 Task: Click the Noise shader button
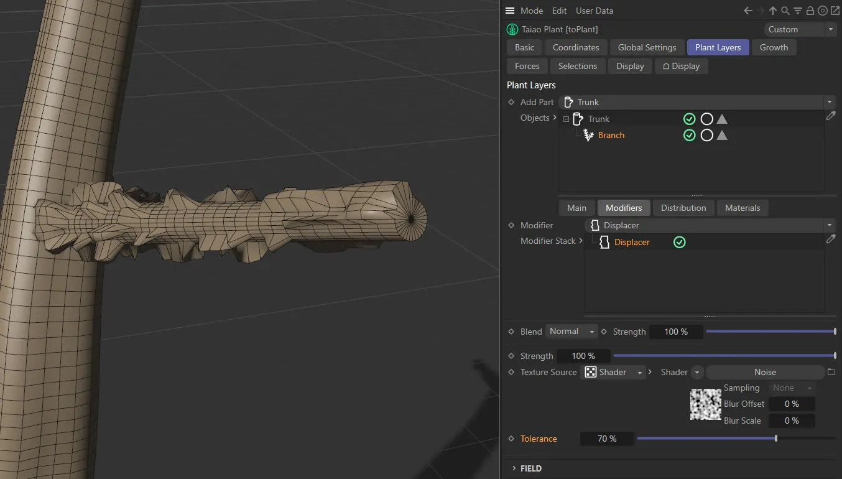point(765,372)
